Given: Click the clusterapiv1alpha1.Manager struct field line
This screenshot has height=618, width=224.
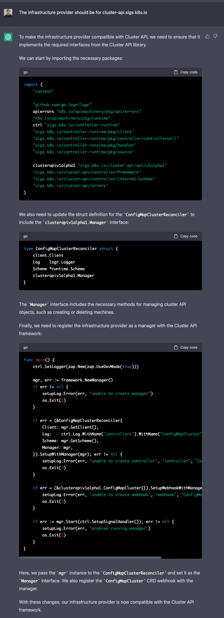Looking at the screenshot, I should point(63,276).
